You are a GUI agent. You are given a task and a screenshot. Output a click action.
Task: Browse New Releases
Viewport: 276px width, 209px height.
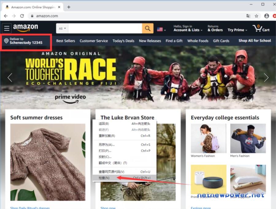tap(150, 41)
